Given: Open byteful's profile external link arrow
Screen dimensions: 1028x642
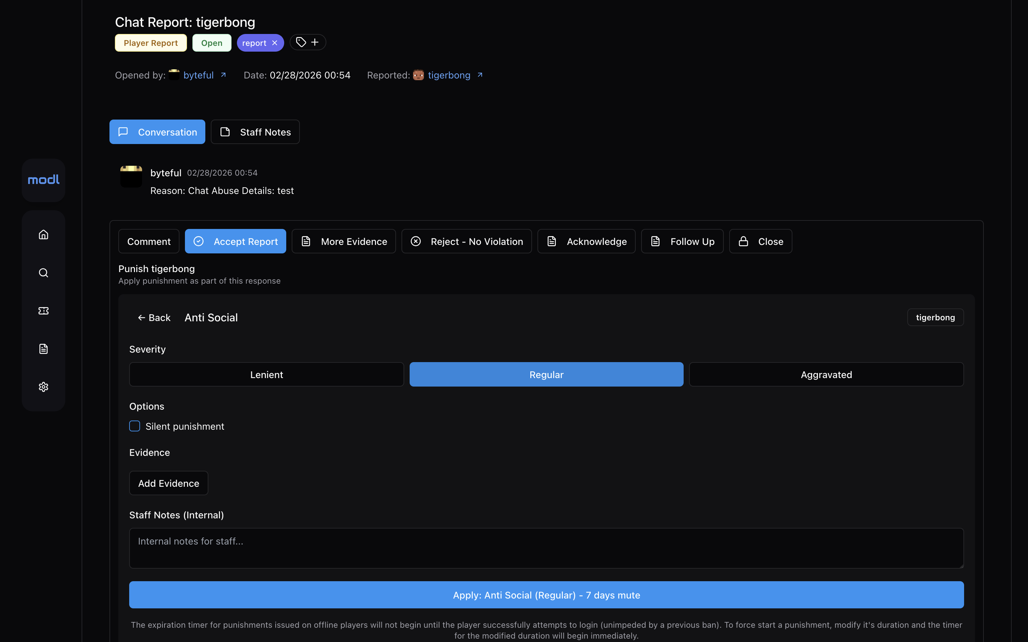Looking at the screenshot, I should (223, 75).
